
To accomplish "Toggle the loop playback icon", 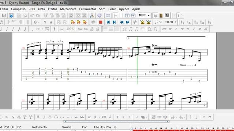I will click(x=135, y=22).
